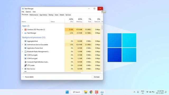This screenshot has height=95, width=169.
Task: Click the battery tray icon
Action: pyautogui.click(x=153, y=92)
